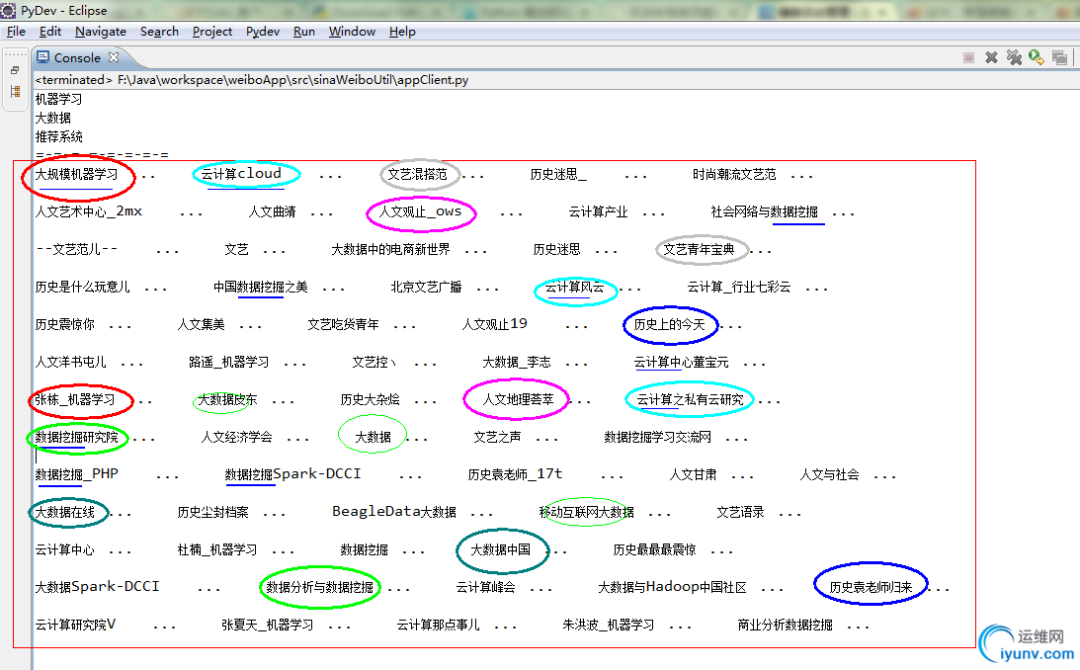Click the text '人文观止19'
This screenshot has width=1080, height=670.
pyautogui.click(x=494, y=324)
